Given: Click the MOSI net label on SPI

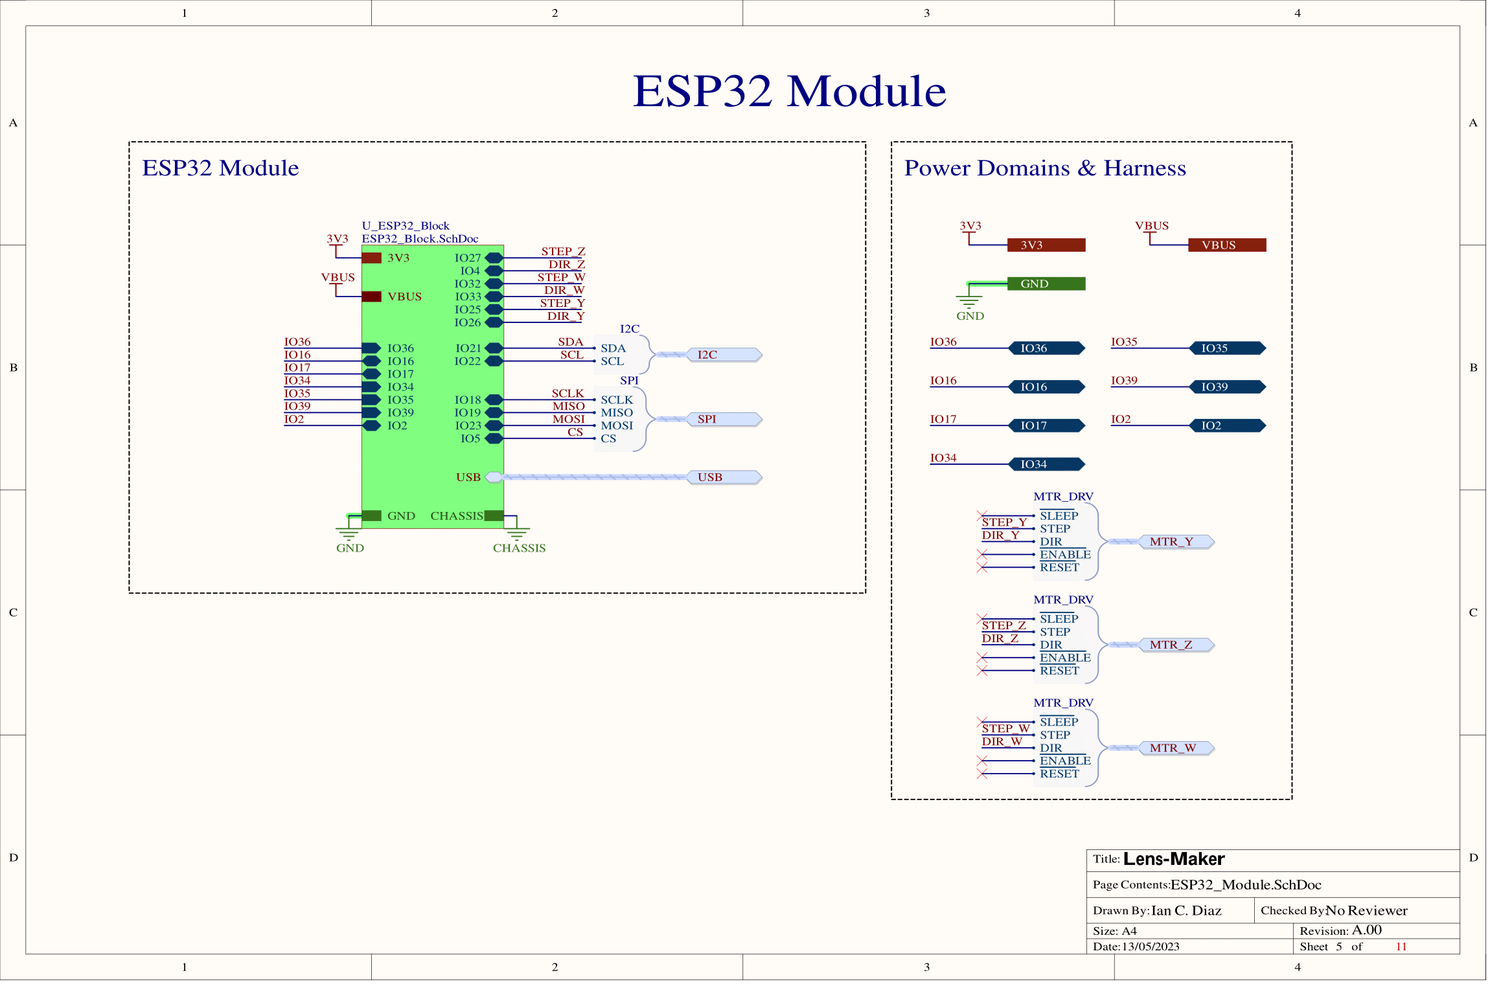Looking at the screenshot, I should (x=568, y=419).
